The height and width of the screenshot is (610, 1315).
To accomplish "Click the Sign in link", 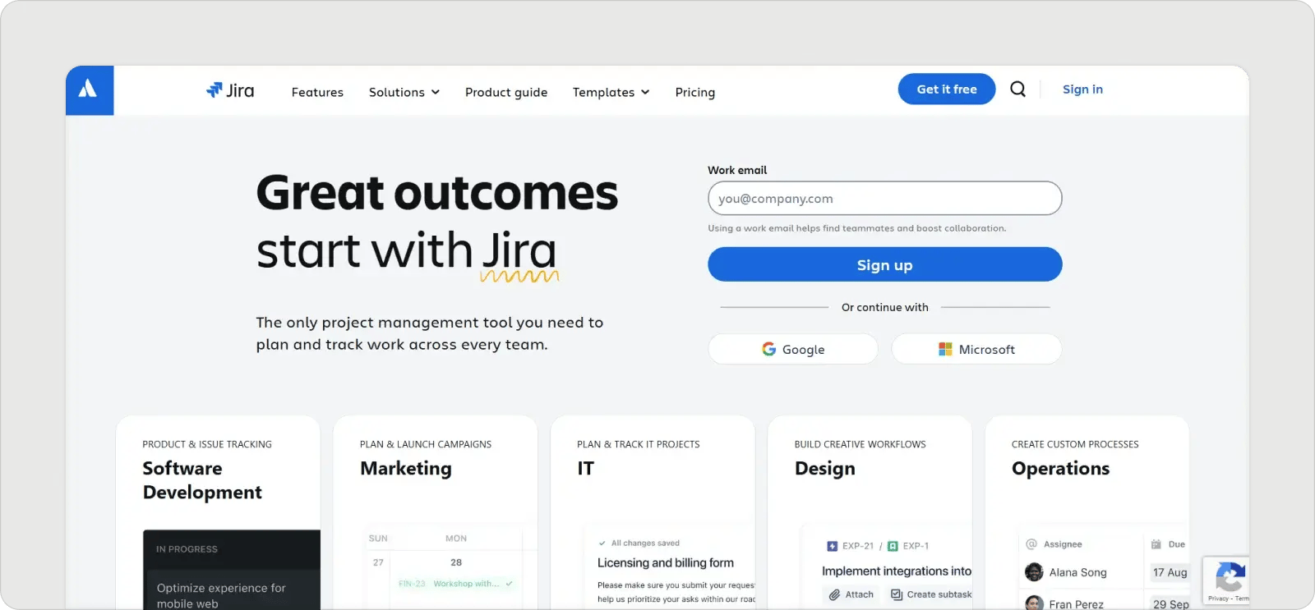I will tap(1082, 89).
